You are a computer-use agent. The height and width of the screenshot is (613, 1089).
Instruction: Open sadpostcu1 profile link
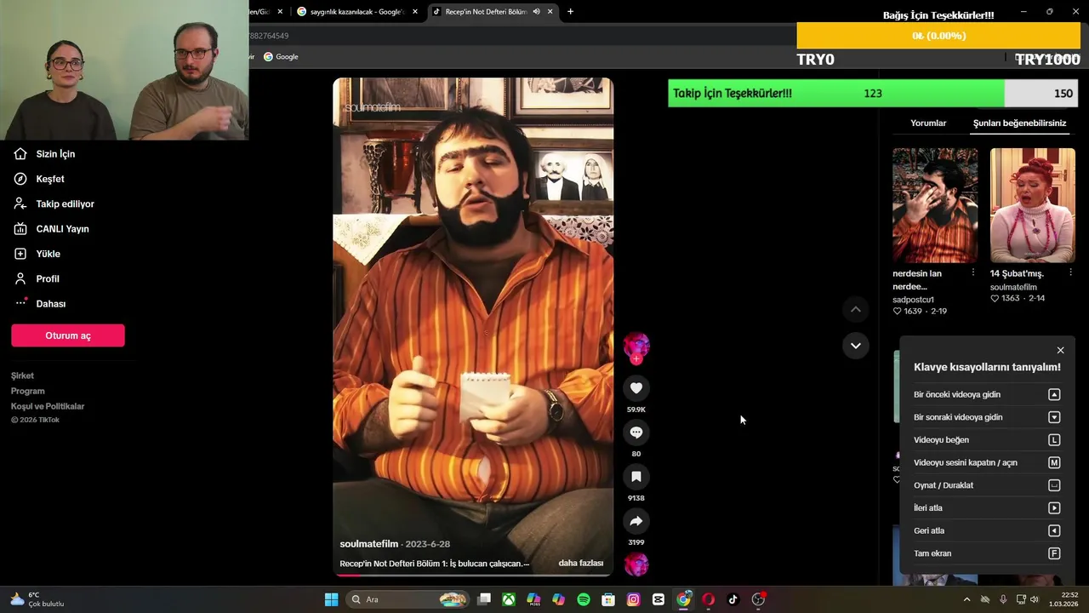[x=914, y=300]
